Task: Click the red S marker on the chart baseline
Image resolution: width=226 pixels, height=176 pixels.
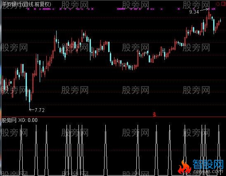Action: (x=155, y=114)
